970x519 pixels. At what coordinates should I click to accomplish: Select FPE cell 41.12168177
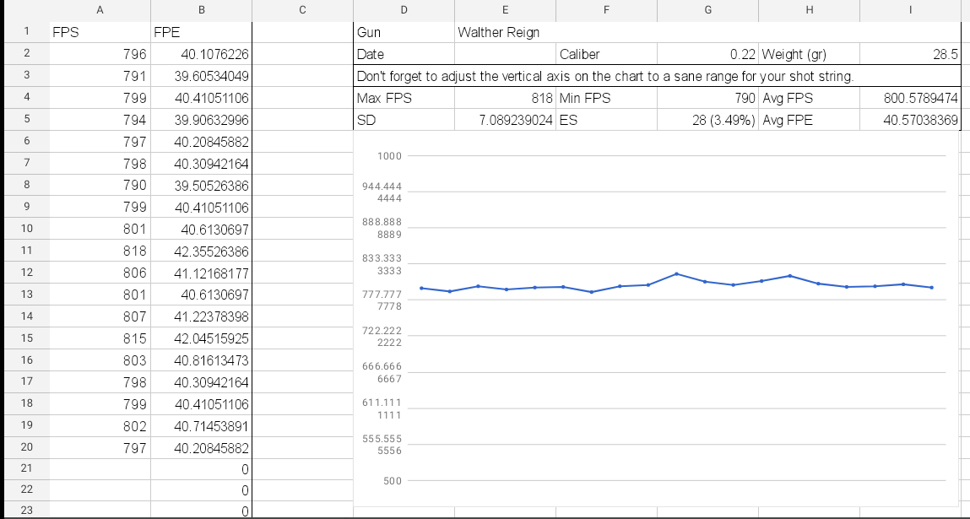201,273
